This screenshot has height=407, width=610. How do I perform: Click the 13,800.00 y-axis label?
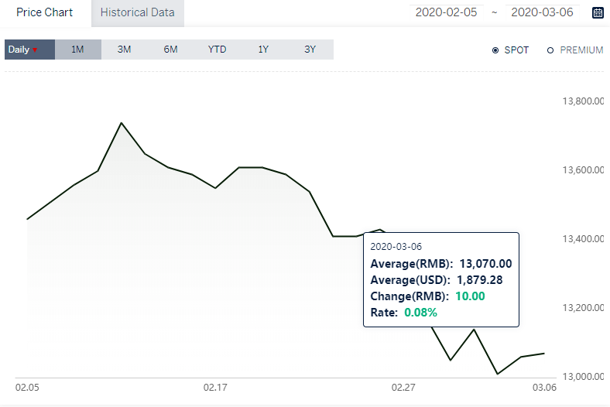point(583,101)
